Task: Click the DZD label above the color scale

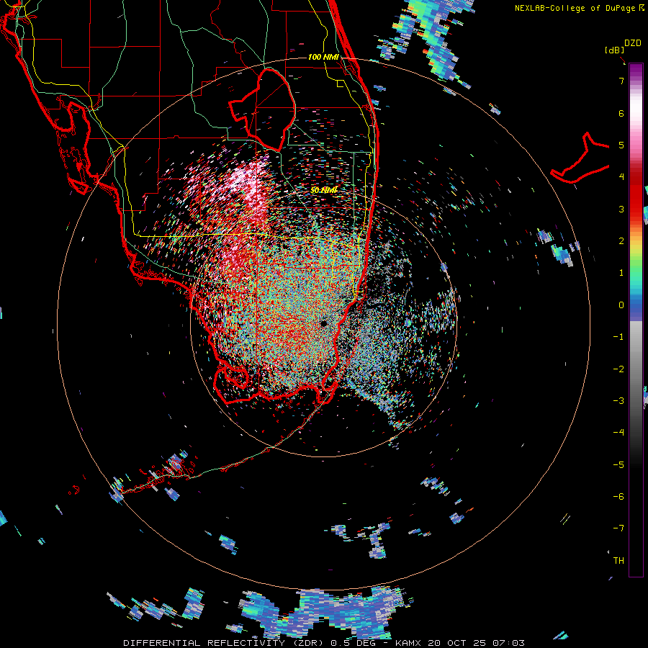Action: [633, 43]
